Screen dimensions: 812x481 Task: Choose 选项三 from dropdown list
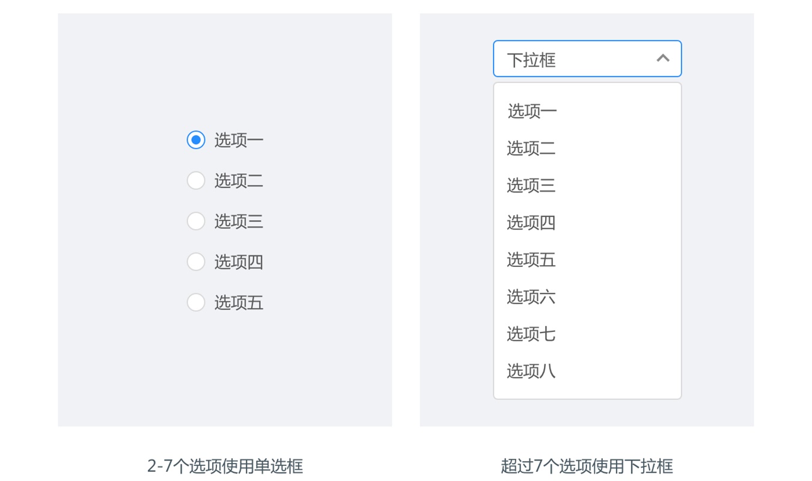click(587, 186)
